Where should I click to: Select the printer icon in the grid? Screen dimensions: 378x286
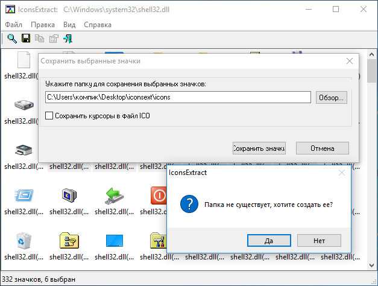[24, 150]
